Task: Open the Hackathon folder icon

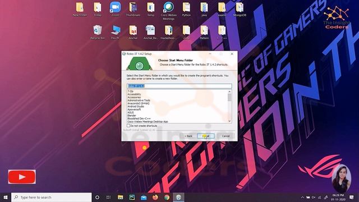Action: pos(168,32)
